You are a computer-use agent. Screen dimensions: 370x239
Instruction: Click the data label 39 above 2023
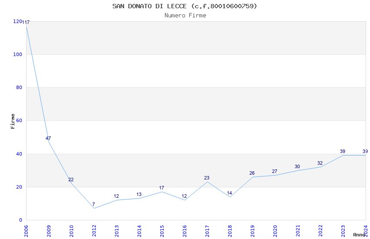343,151
